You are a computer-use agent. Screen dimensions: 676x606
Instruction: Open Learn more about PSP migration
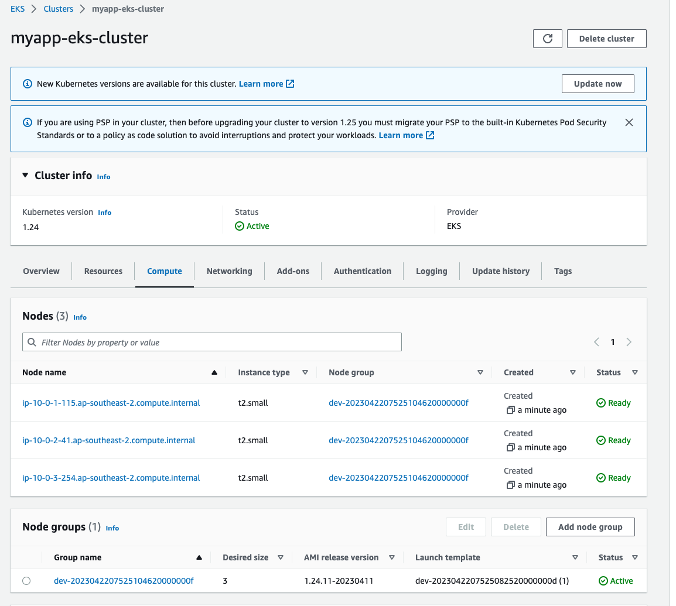[x=401, y=135]
